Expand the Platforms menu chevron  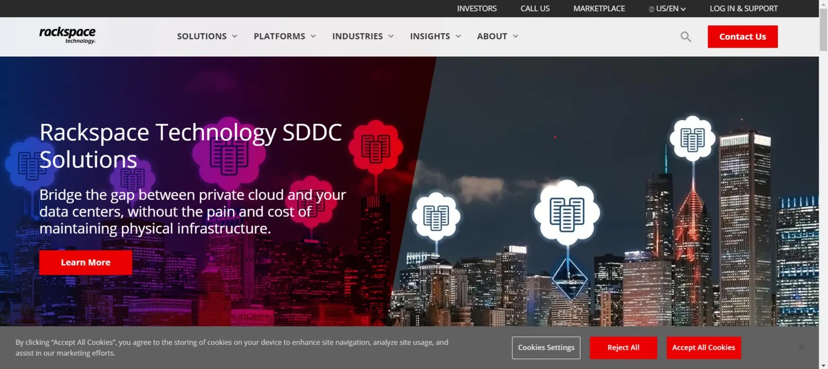[313, 36]
